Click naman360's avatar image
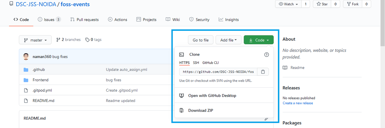385x128 pixels. click(x=26, y=57)
